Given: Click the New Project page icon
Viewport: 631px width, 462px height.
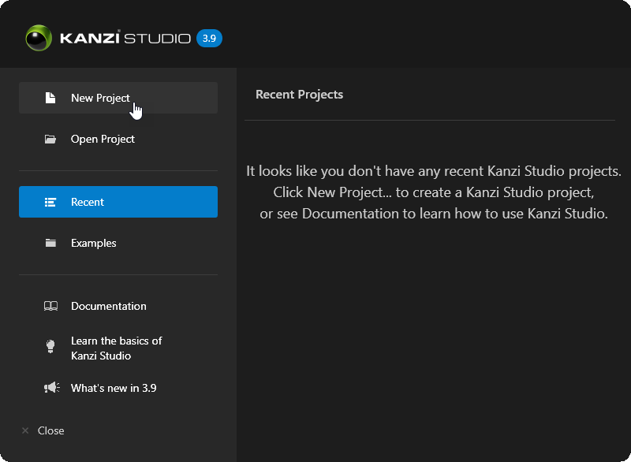Looking at the screenshot, I should [50, 98].
